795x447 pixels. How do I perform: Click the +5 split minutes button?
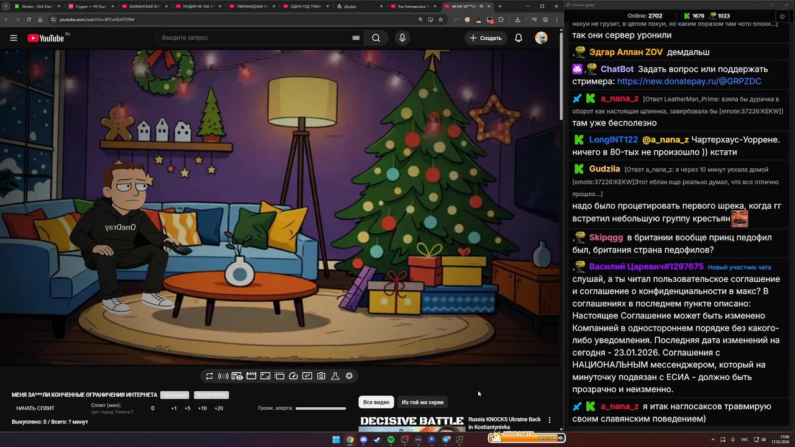[x=188, y=409]
